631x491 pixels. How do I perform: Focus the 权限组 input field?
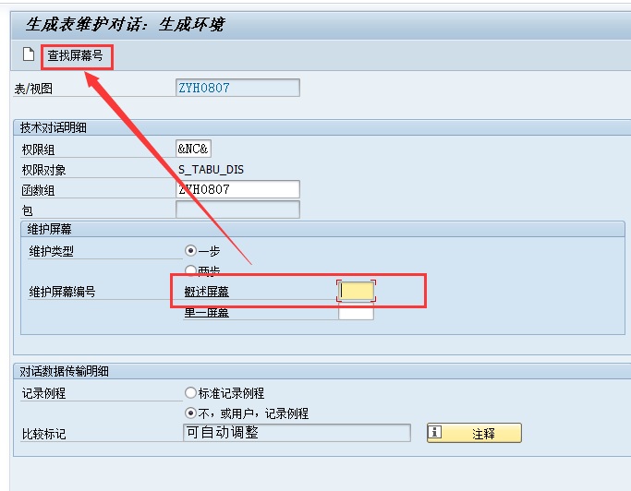tap(193, 149)
